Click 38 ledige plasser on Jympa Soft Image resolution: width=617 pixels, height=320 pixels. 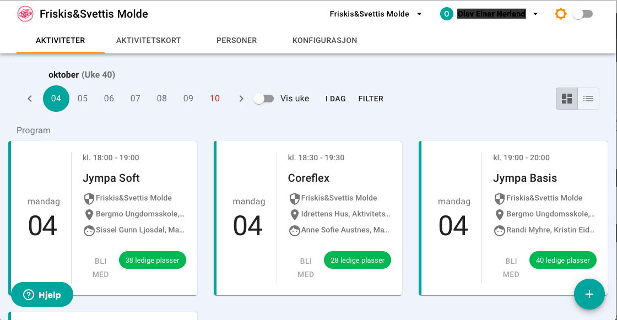coord(152,260)
